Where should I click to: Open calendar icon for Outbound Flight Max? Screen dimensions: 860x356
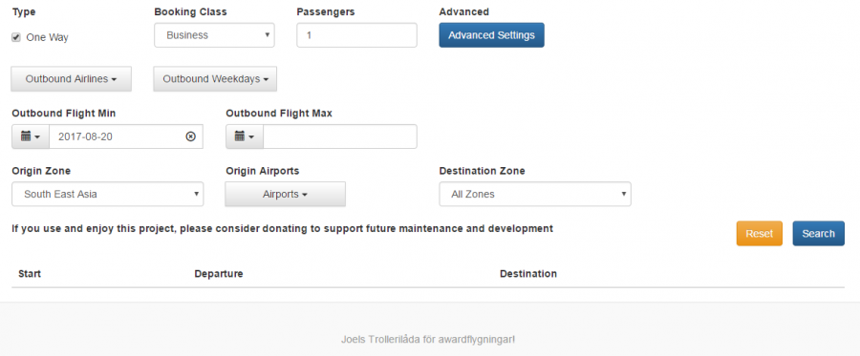[x=245, y=136]
